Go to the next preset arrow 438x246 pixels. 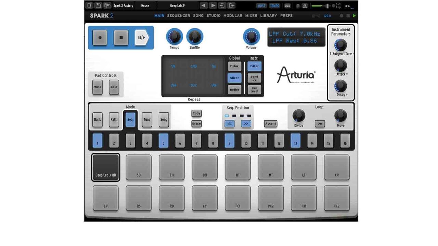coord(213,5)
